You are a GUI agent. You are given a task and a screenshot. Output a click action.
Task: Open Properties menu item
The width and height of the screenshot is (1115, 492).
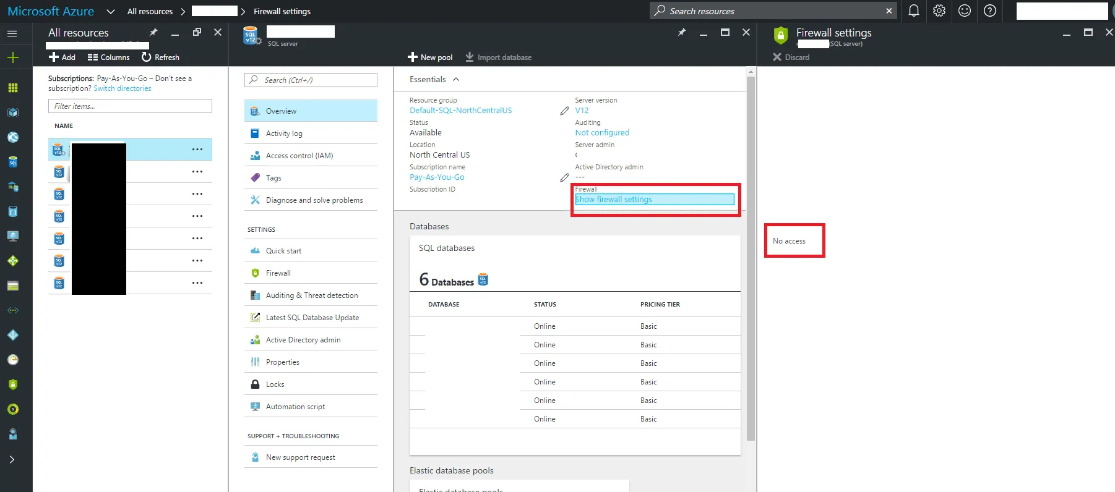(x=311, y=362)
